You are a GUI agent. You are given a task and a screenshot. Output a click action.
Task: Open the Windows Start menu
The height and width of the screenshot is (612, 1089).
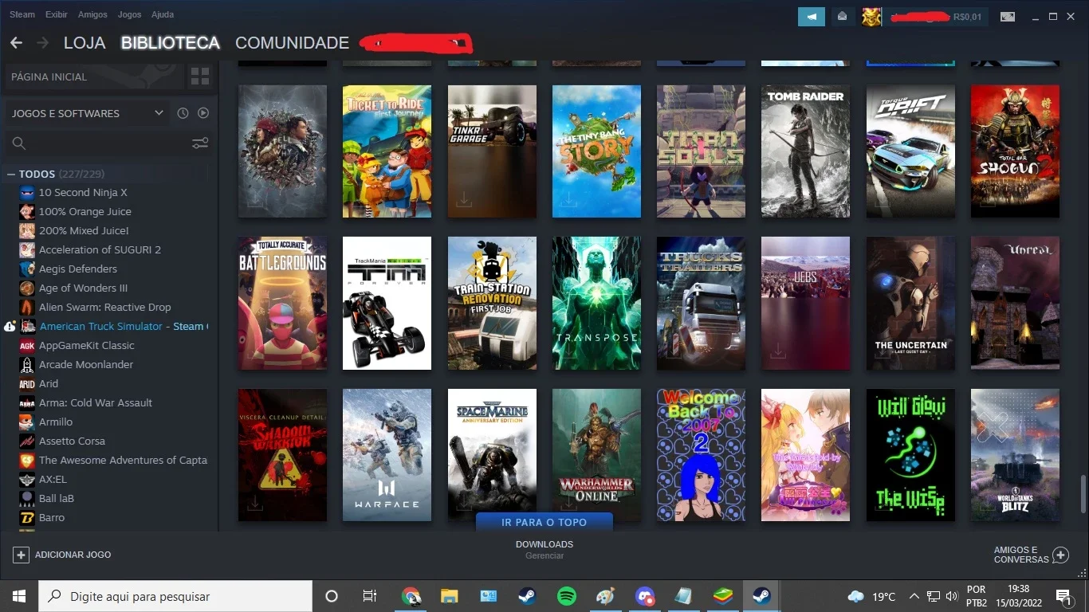coord(18,596)
